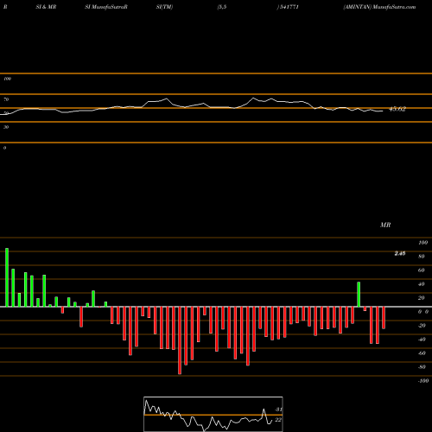Click the MR label above the bar chart
Screen dimensions: 432x432
(x=385, y=225)
